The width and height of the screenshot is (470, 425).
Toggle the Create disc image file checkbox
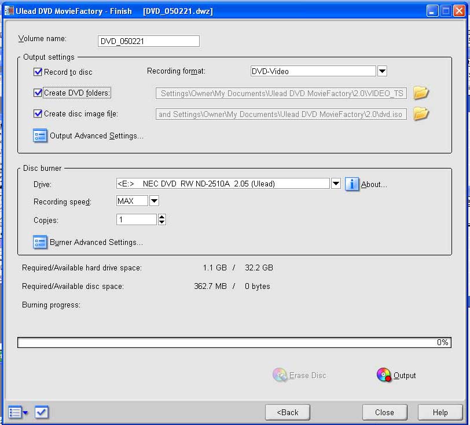(38, 113)
